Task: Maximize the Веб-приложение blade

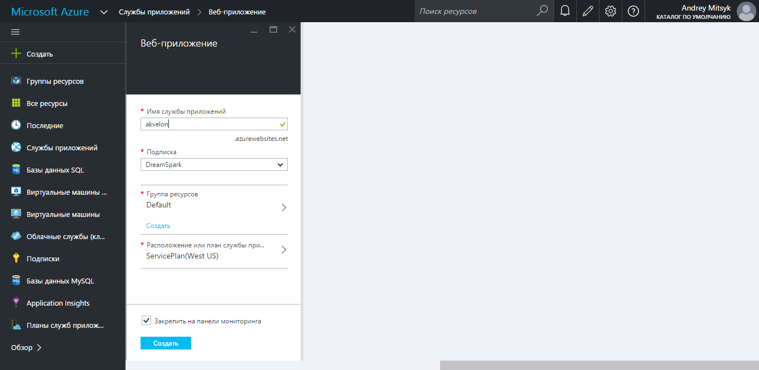Action: [x=273, y=30]
